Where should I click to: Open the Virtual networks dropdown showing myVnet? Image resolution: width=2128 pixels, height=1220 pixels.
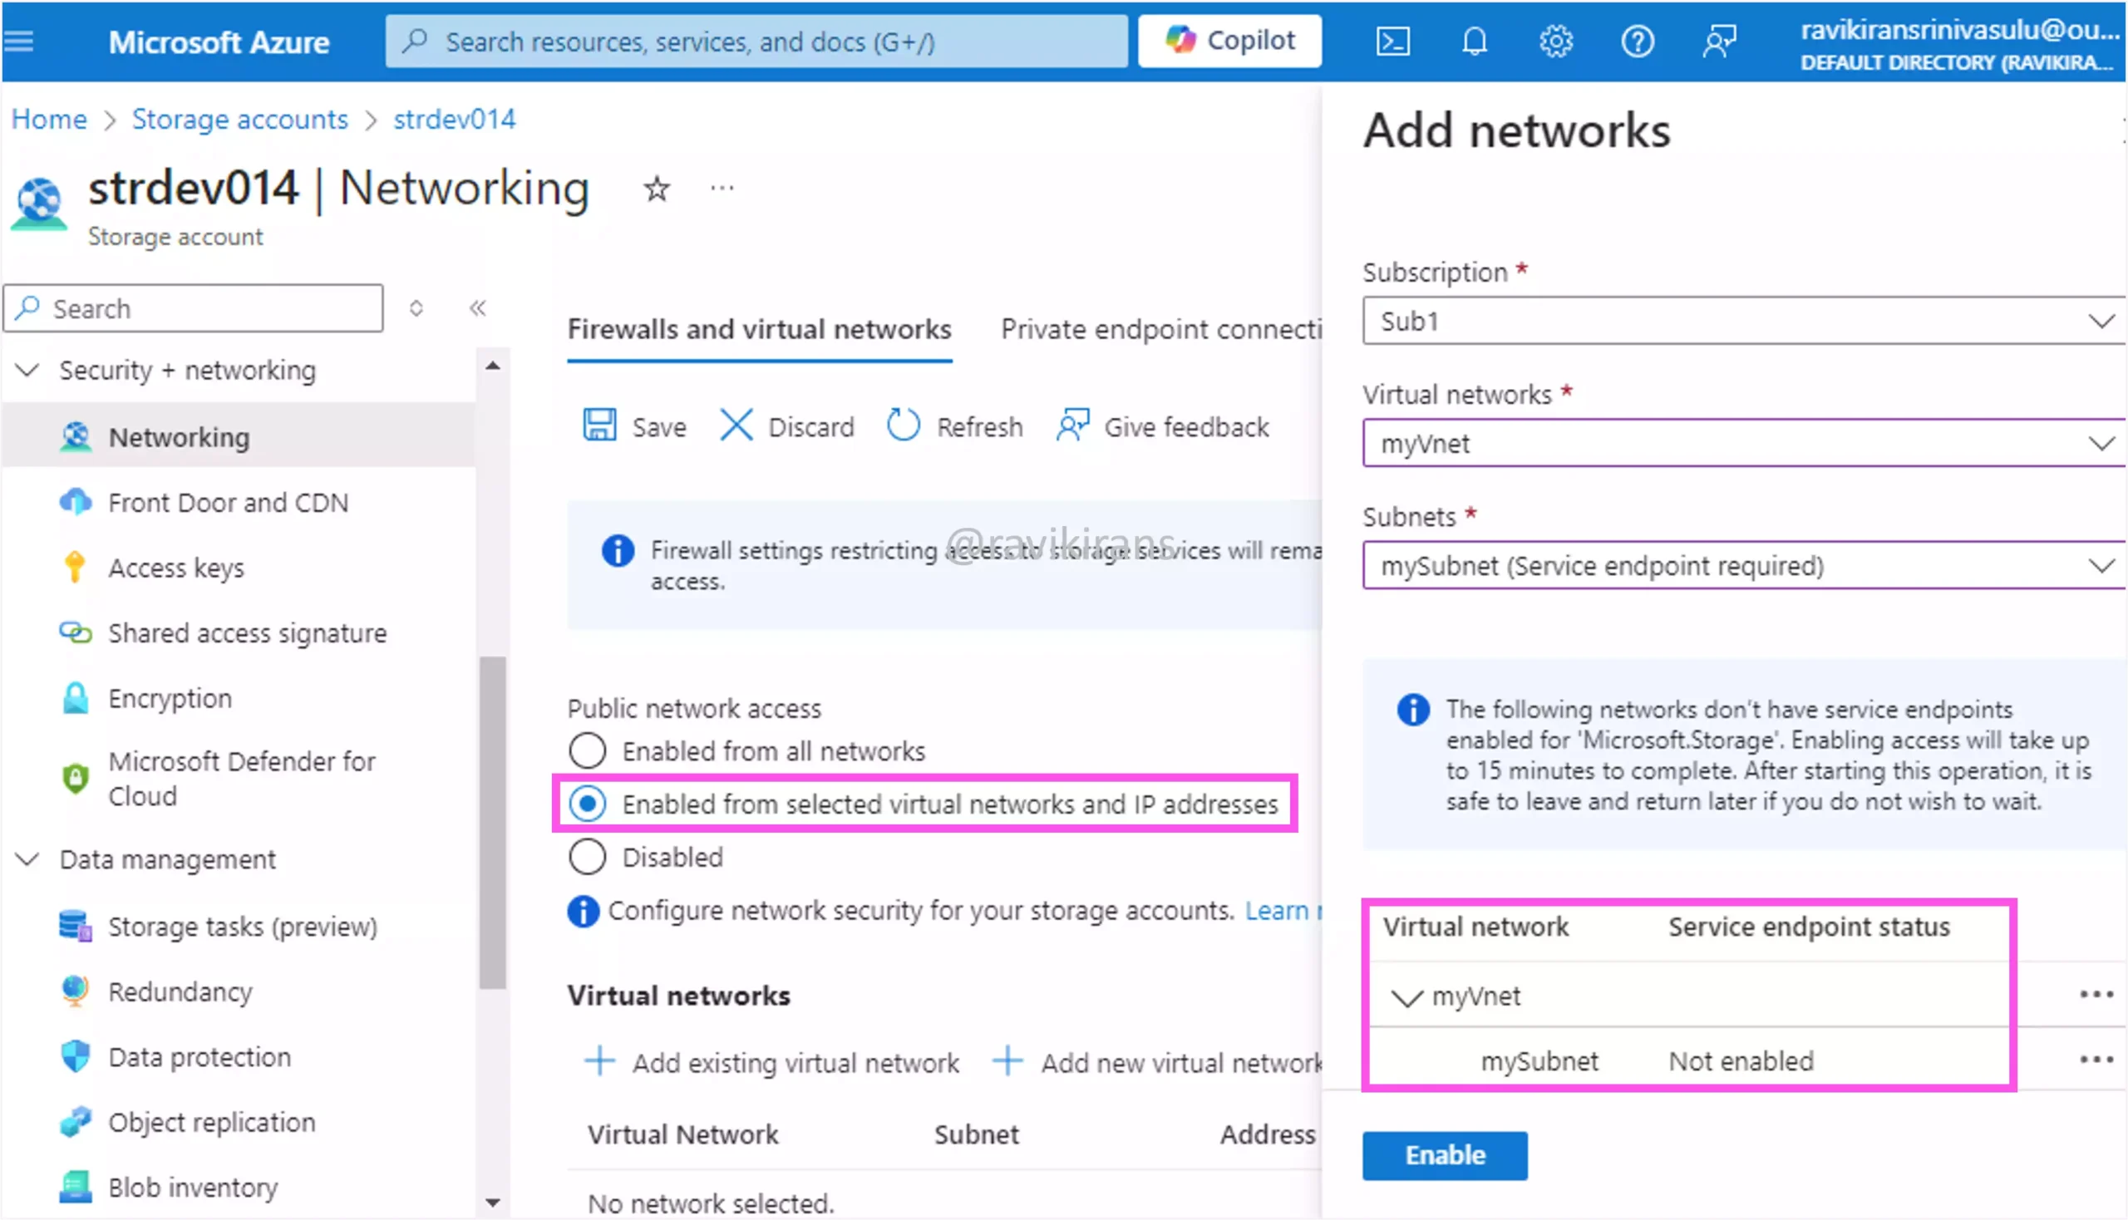1744,443
